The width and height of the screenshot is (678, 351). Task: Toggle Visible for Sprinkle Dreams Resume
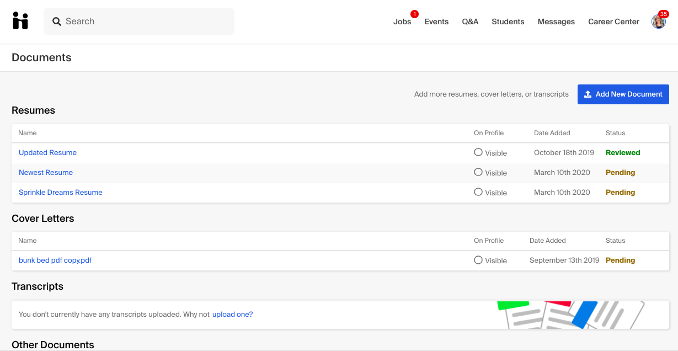click(478, 192)
